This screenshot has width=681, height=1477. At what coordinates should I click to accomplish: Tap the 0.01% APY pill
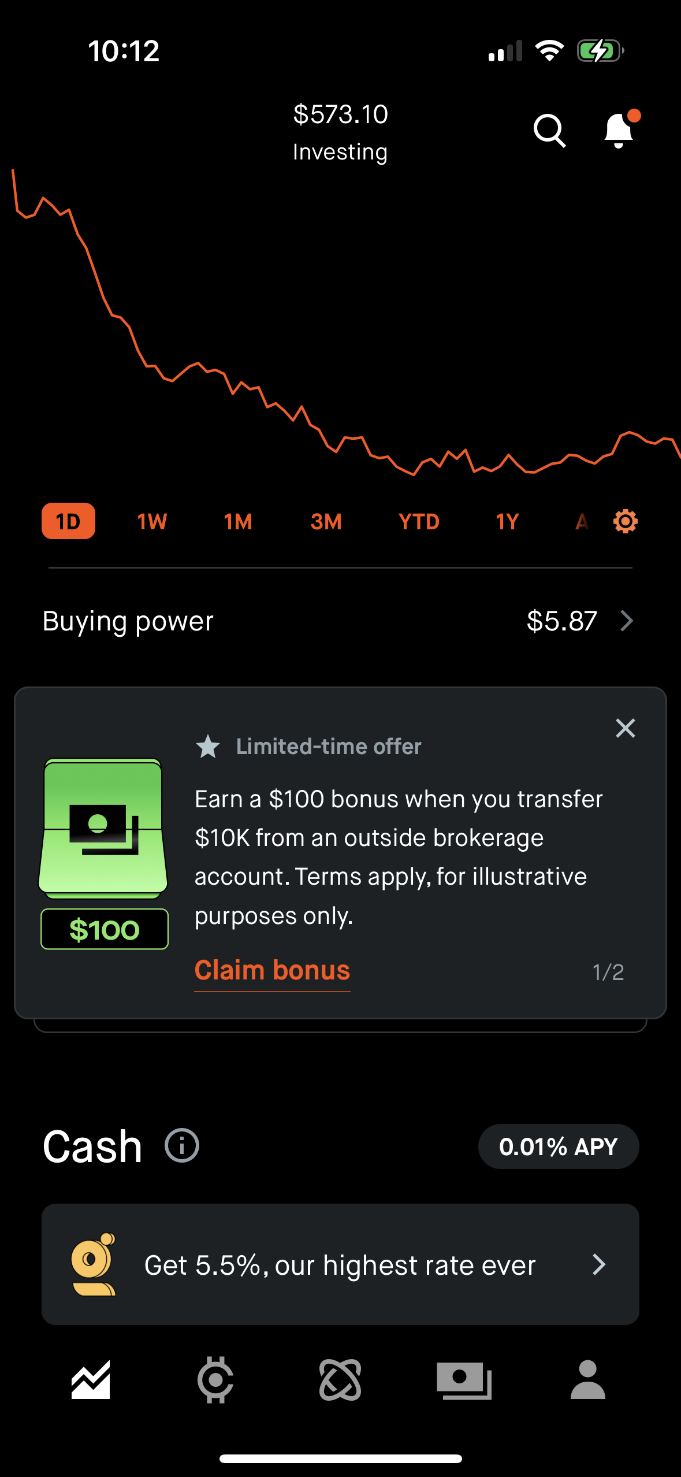pos(558,1146)
